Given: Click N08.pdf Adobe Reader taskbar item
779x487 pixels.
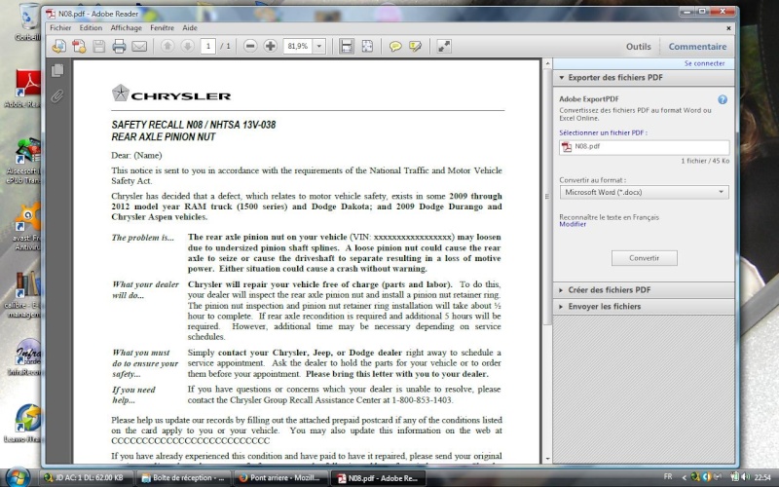Looking at the screenshot, I should (x=378, y=478).
